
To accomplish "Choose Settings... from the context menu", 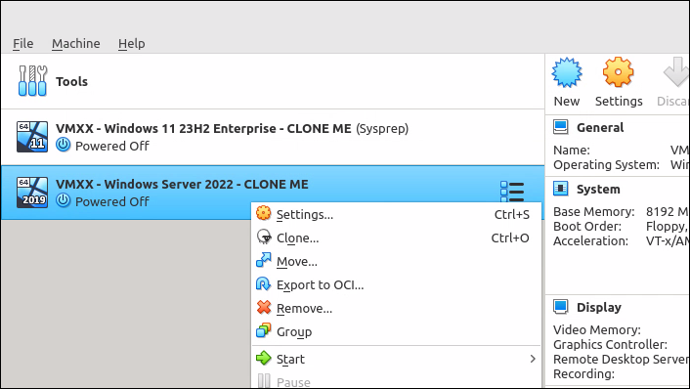I will pyautogui.click(x=396, y=214).
